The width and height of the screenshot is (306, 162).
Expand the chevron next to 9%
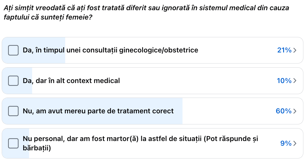tap(295, 143)
